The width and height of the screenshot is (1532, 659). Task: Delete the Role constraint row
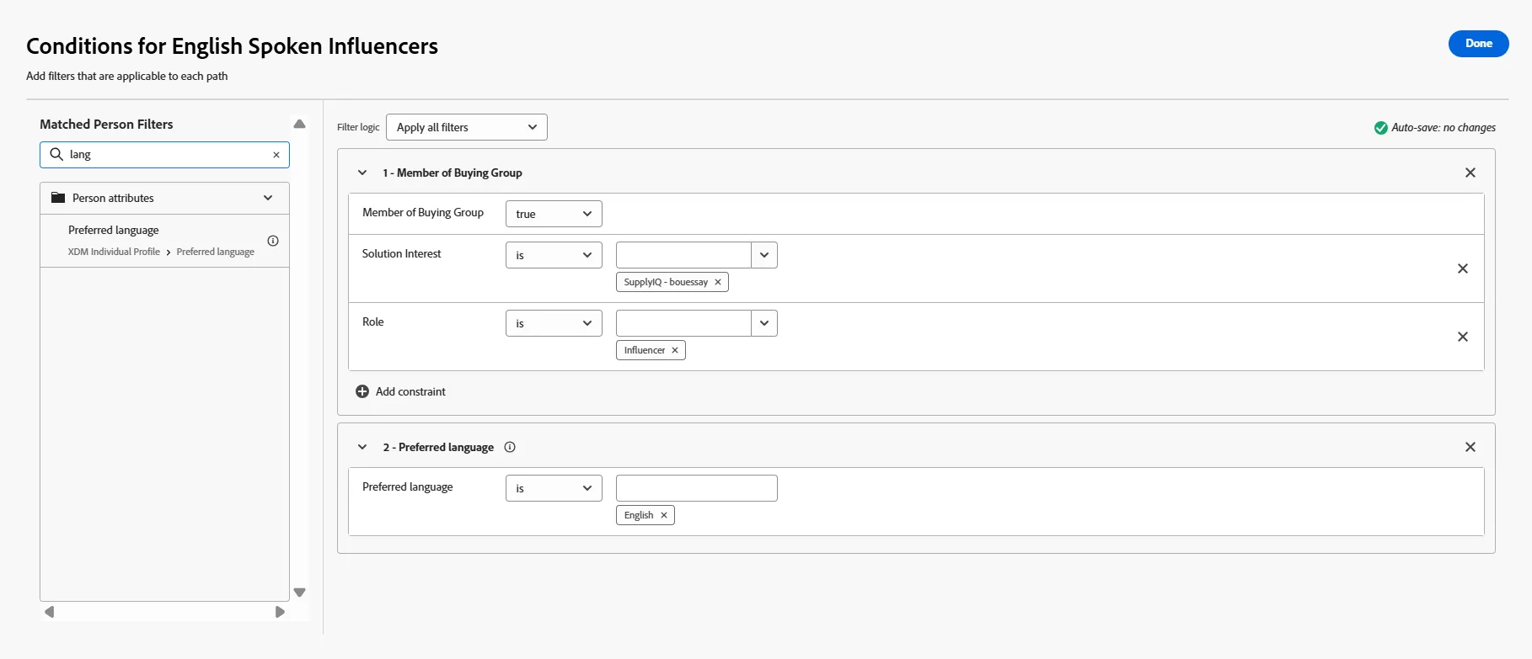coord(1463,337)
